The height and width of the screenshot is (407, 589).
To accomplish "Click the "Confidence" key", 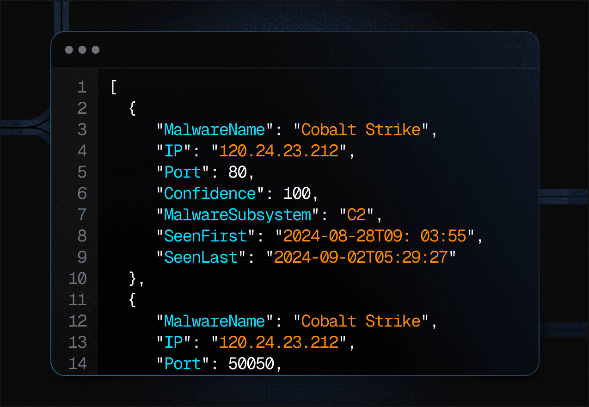I will pyautogui.click(x=210, y=193).
